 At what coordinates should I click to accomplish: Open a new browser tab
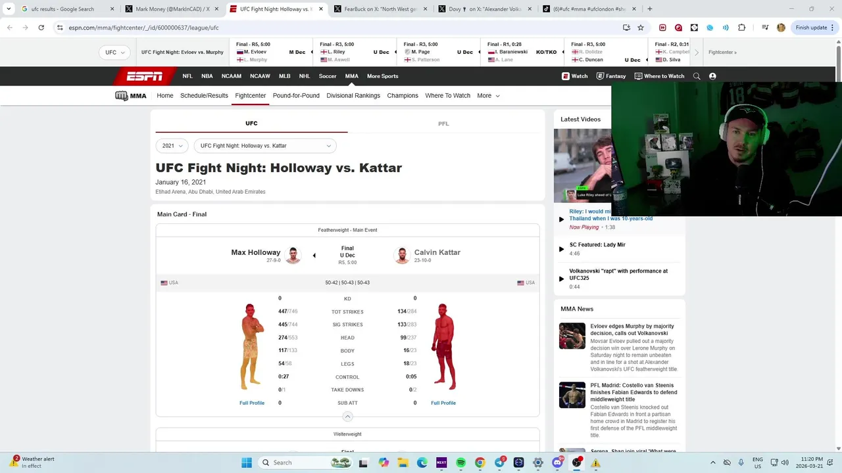coord(649,9)
